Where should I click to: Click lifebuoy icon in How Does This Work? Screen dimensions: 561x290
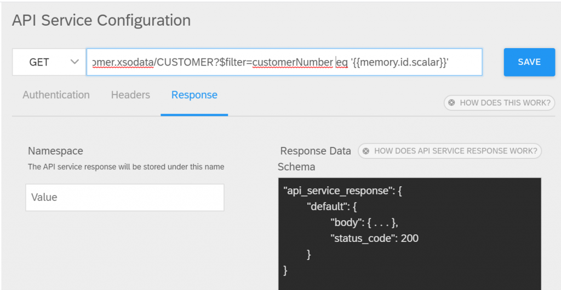[x=451, y=103]
